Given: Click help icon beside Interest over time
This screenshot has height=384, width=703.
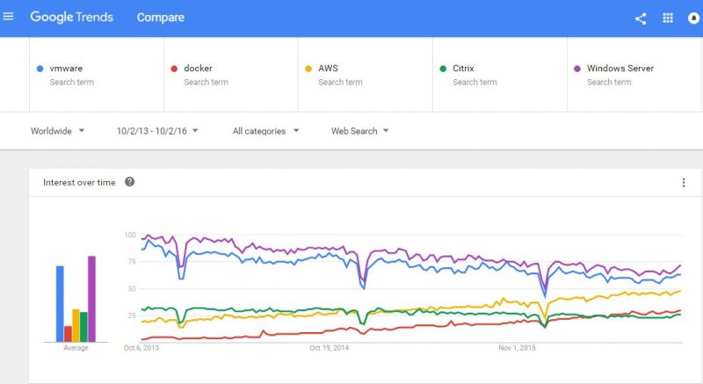Looking at the screenshot, I should pos(130,182).
